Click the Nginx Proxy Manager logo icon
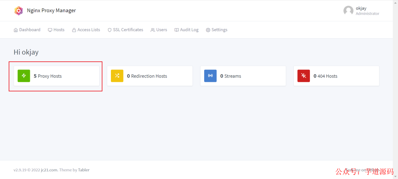398x179 pixels. click(x=18, y=11)
